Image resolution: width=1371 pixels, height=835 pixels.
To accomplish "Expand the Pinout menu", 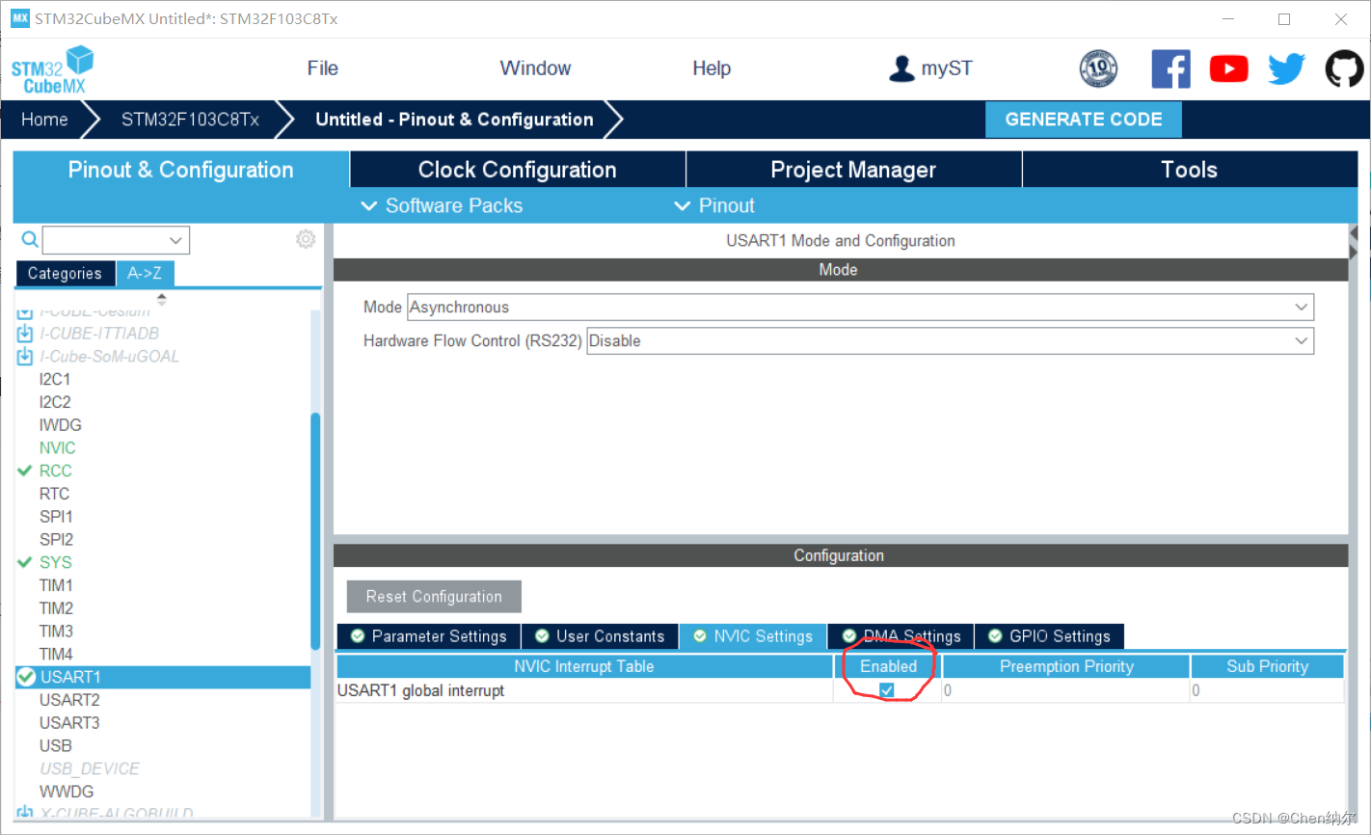I will tap(714, 205).
